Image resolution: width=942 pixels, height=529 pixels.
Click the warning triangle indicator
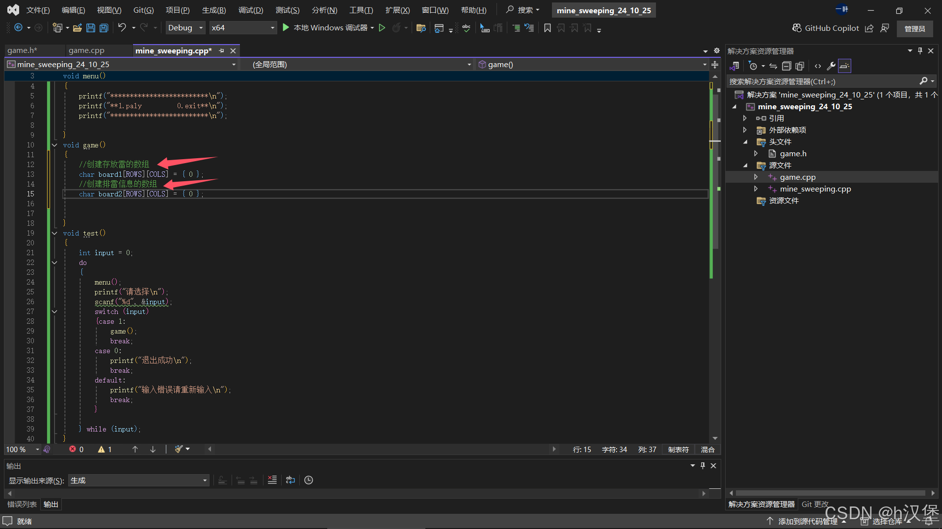click(x=102, y=449)
